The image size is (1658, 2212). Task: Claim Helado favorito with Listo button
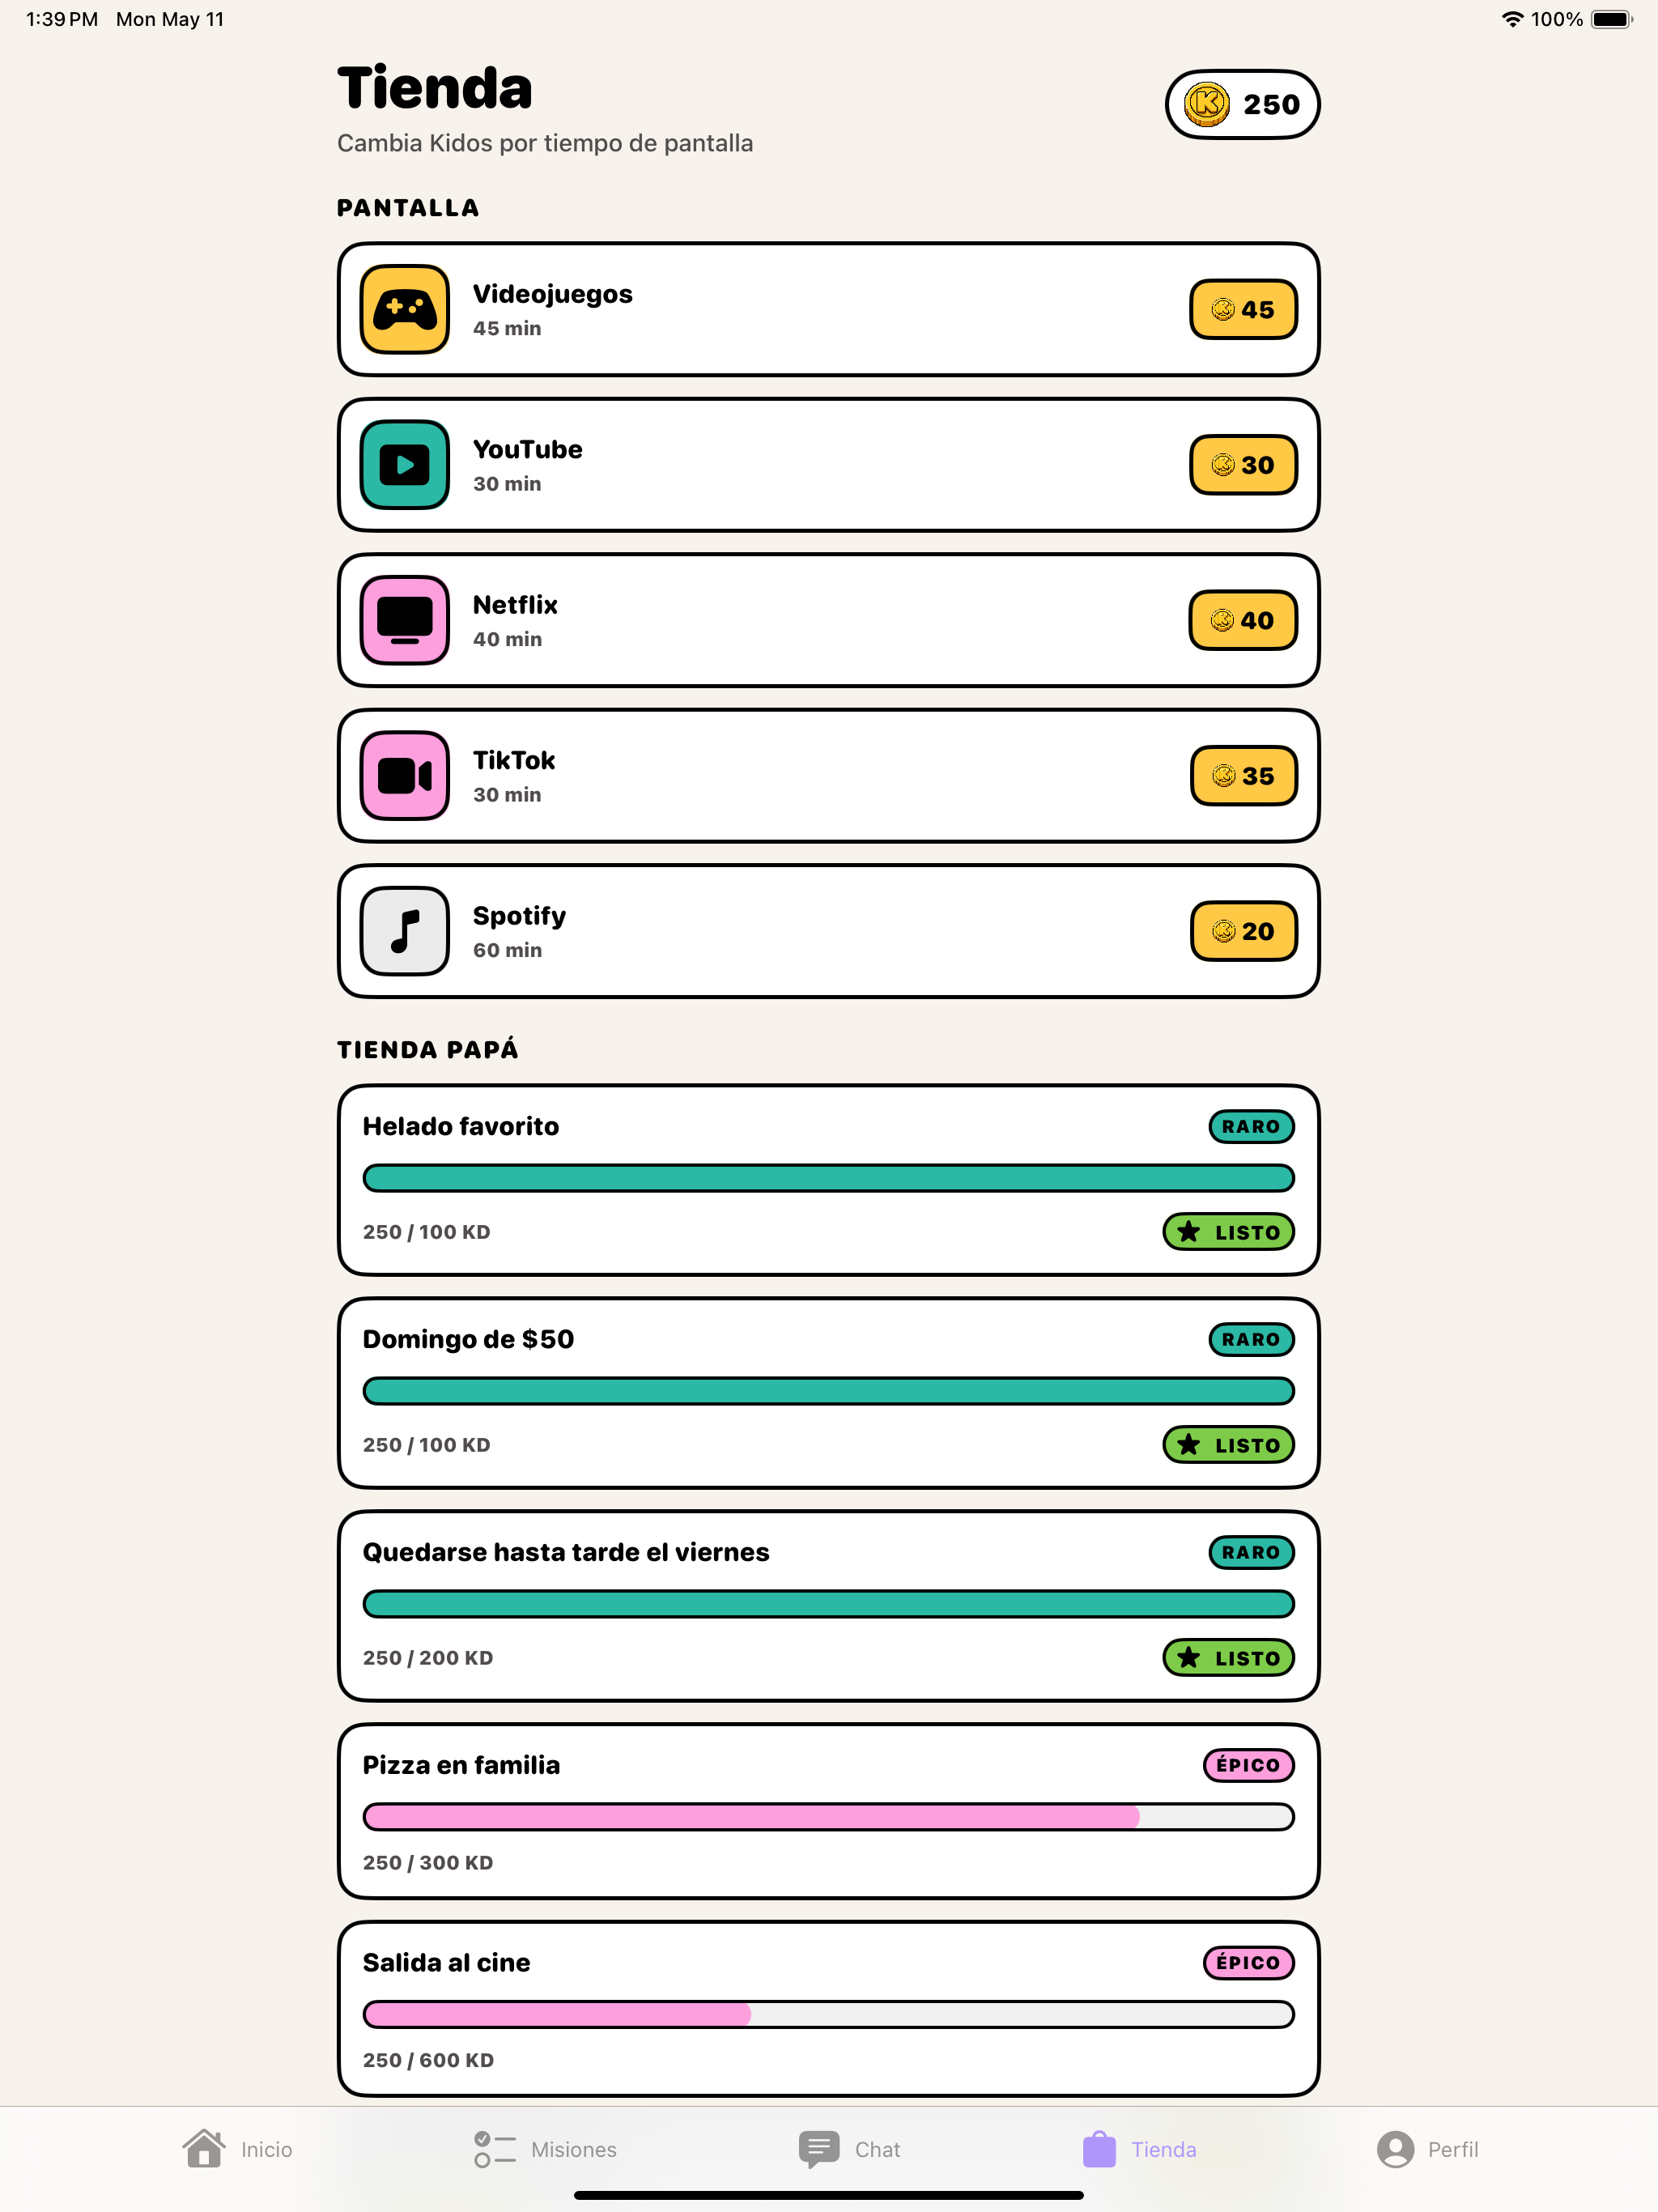tap(1228, 1232)
